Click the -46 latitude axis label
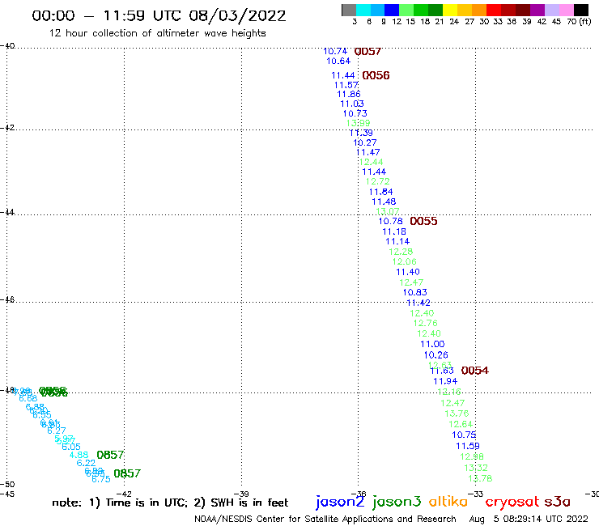 tap(7, 300)
